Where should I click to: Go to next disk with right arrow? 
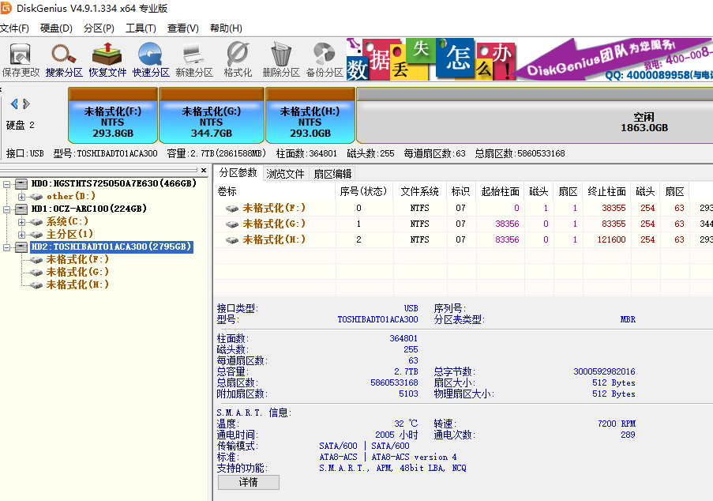[x=26, y=104]
